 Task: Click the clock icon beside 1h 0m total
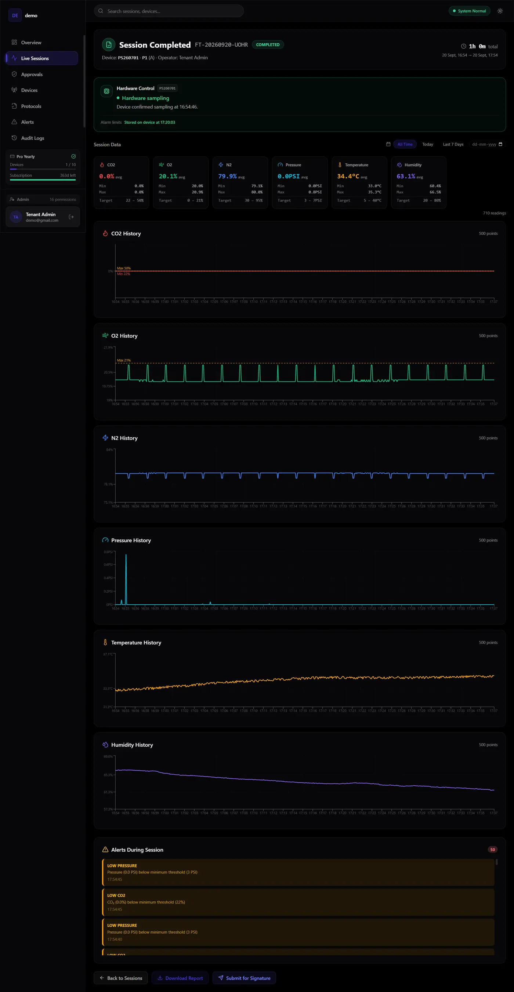464,46
